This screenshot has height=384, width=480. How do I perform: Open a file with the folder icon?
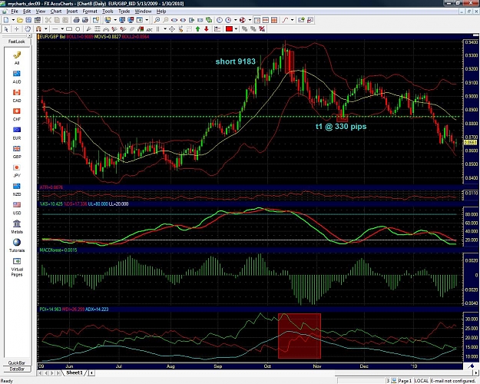pyautogui.click(x=20, y=20)
